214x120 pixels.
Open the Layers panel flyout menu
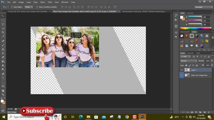click(212, 53)
